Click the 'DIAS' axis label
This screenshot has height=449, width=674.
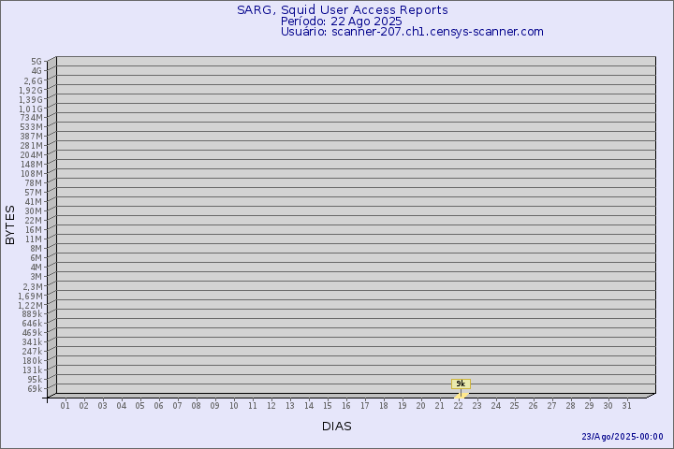click(337, 427)
